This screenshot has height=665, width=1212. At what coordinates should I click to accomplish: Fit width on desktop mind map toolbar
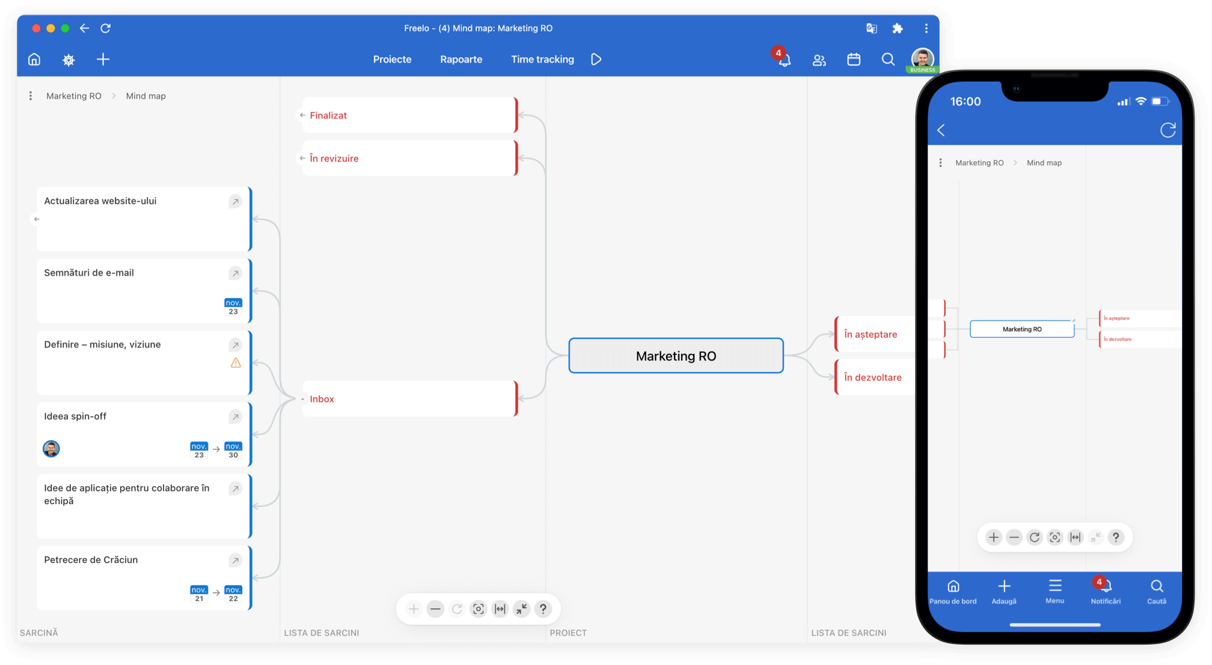[500, 609]
